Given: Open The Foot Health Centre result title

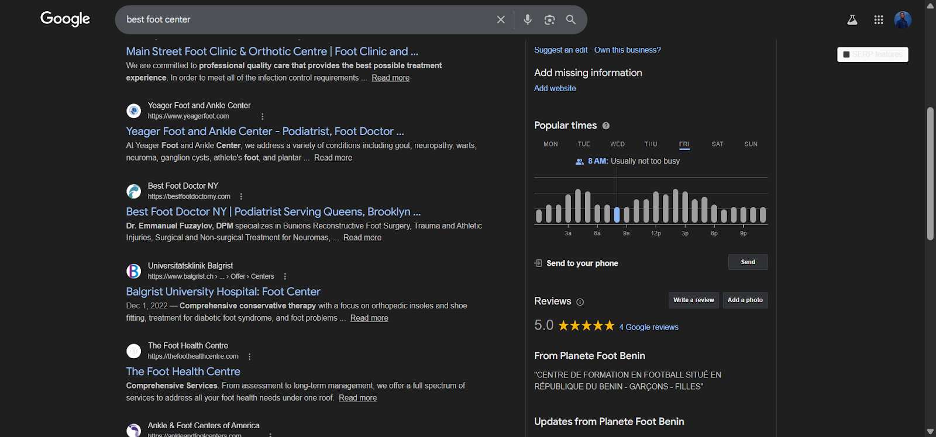Looking at the screenshot, I should (x=183, y=372).
